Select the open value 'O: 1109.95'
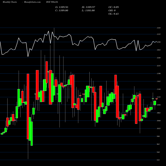The image size is (166, 166). [62, 7]
